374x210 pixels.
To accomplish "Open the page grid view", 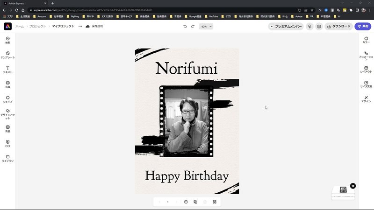I will [x=215, y=202].
